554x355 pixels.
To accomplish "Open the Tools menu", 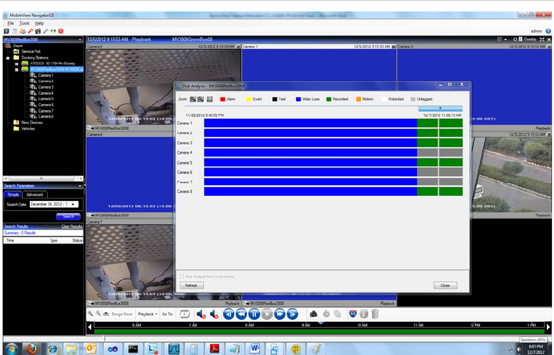I will pyautogui.click(x=24, y=23).
